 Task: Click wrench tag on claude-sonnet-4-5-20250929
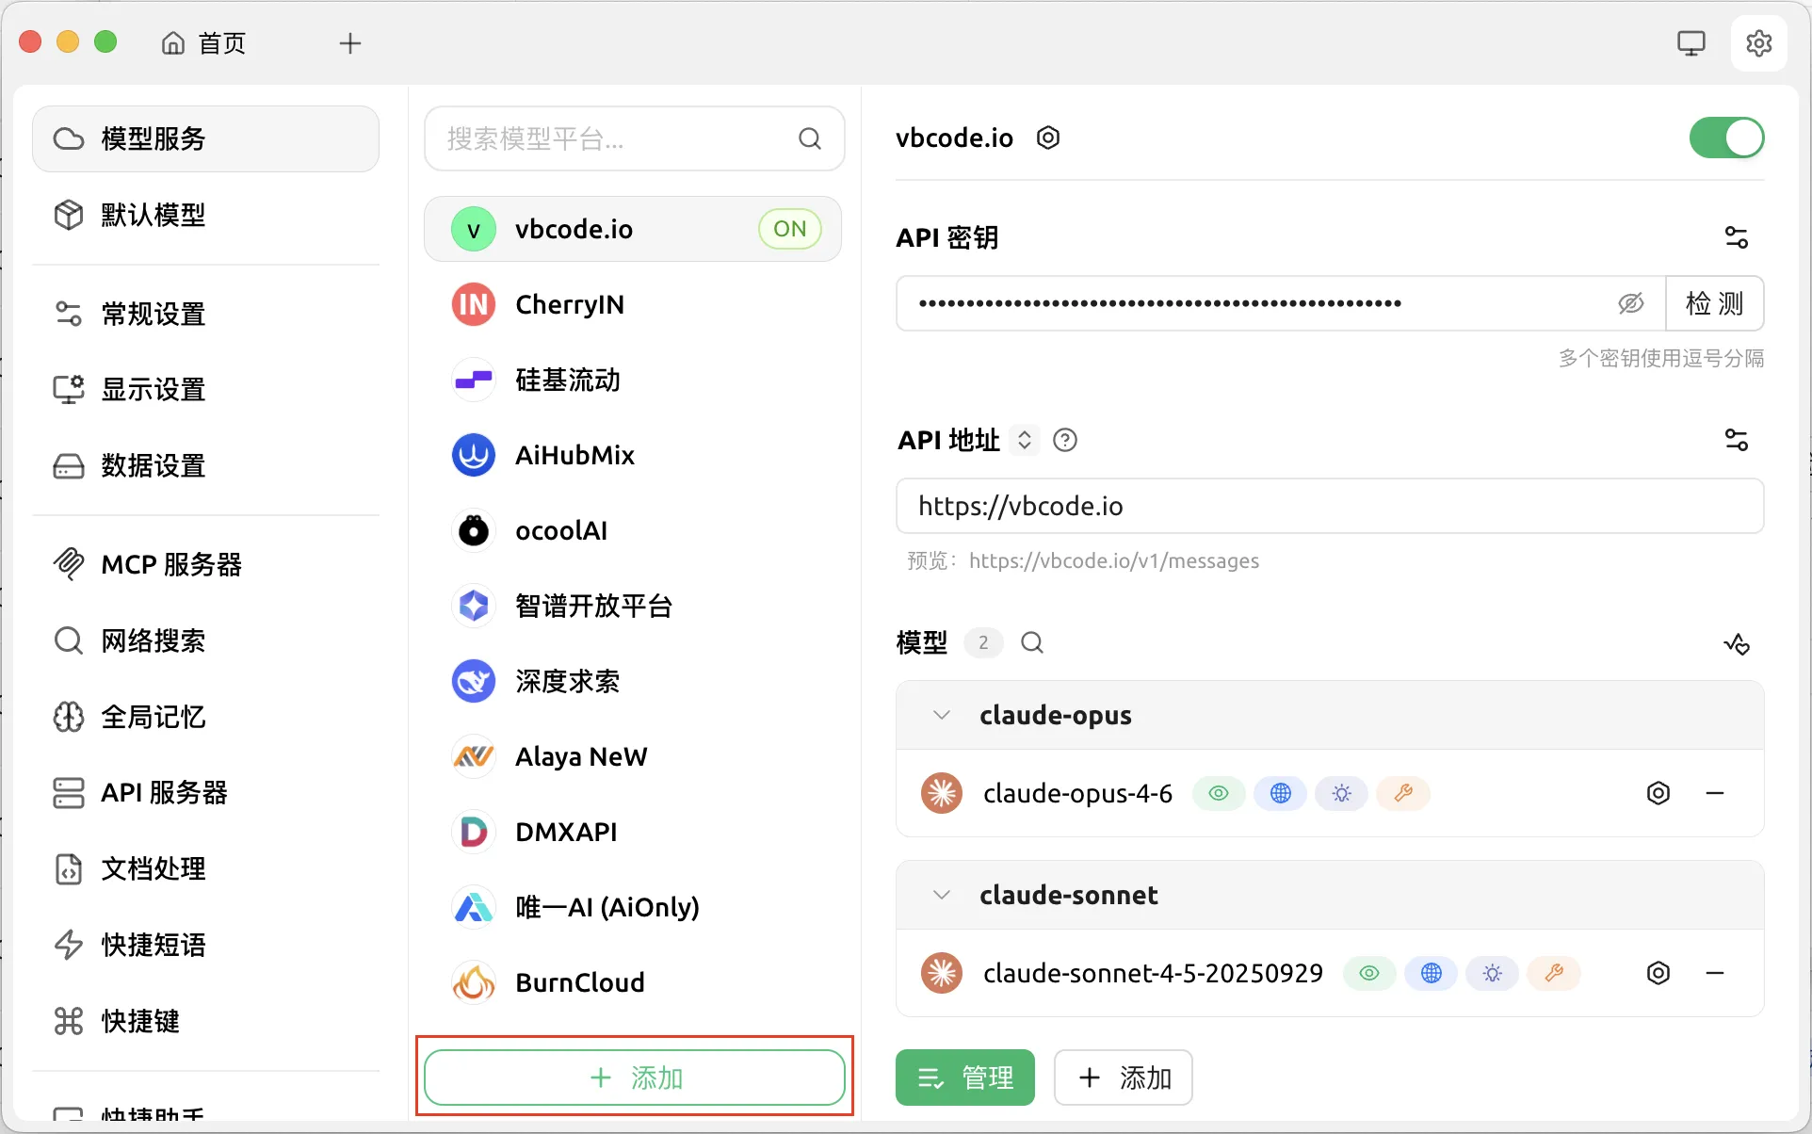(x=1554, y=973)
